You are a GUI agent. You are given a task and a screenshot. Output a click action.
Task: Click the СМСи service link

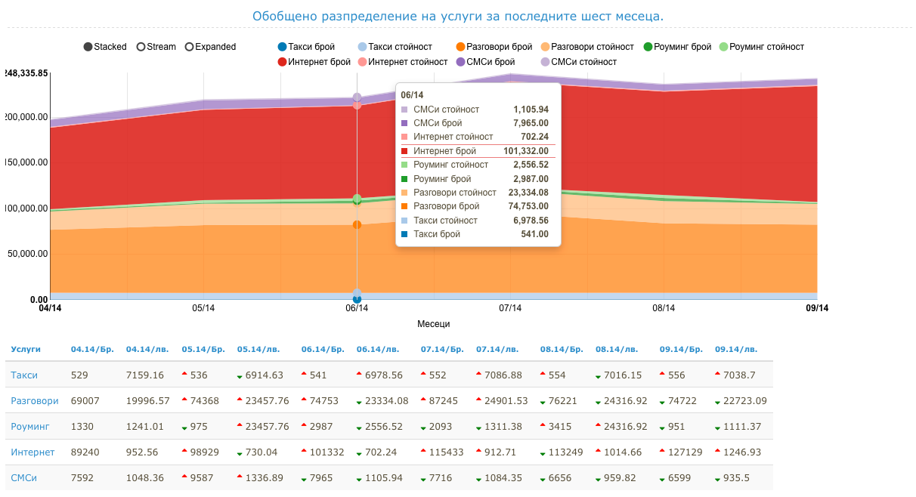(x=23, y=478)
